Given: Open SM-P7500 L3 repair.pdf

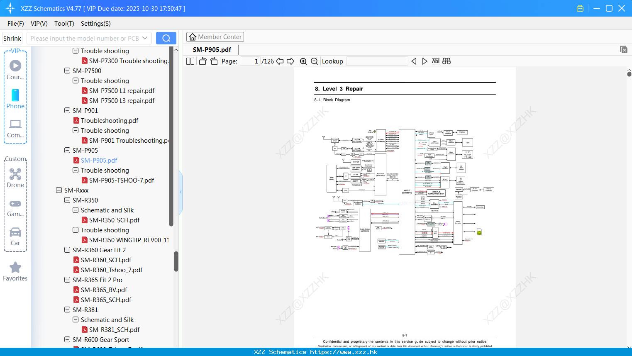Looking at the screenshot, I should [122, 100].
